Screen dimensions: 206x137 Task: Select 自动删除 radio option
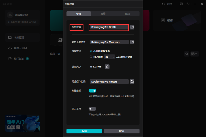point(91,57)
